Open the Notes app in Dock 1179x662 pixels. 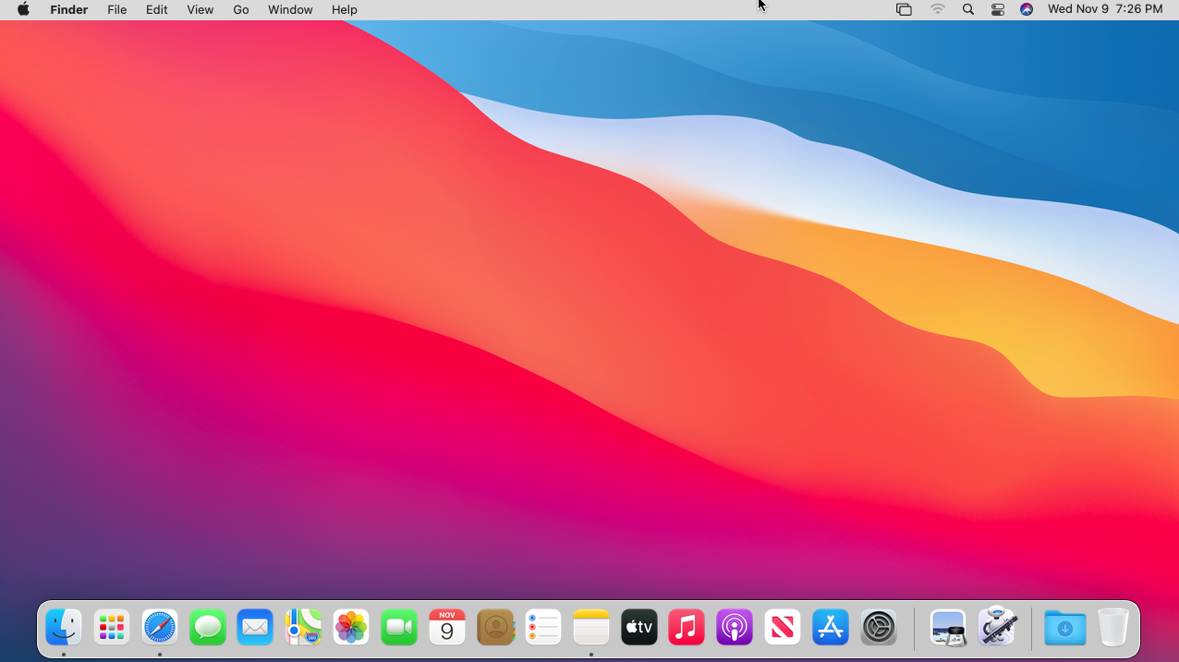[x=591, y=628]
